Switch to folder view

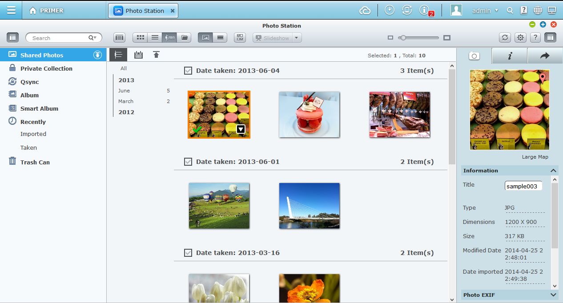pos(184,38)
